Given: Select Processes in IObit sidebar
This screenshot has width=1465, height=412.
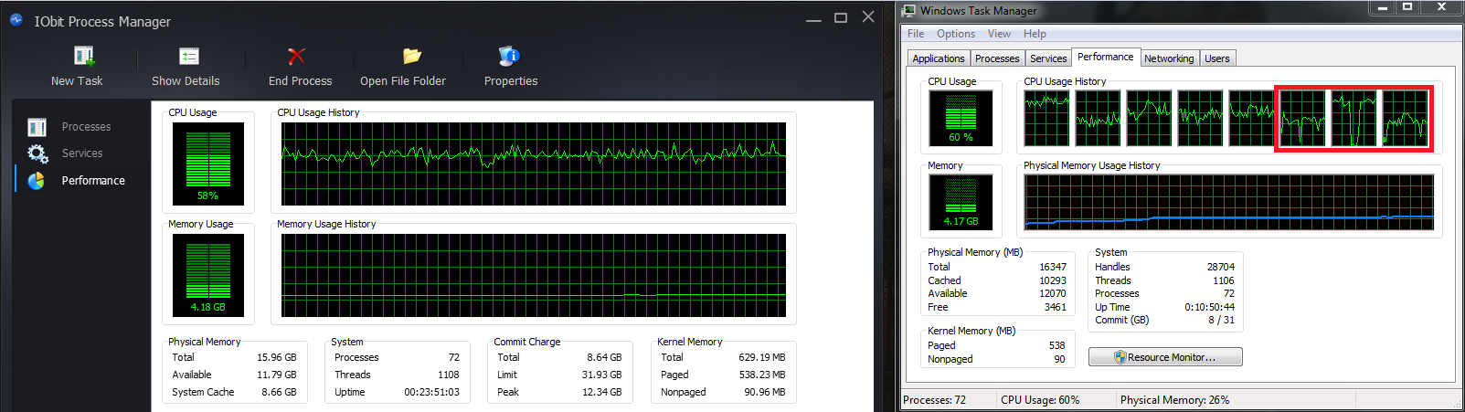Looking at the screenshot, I should click(86, 127).
